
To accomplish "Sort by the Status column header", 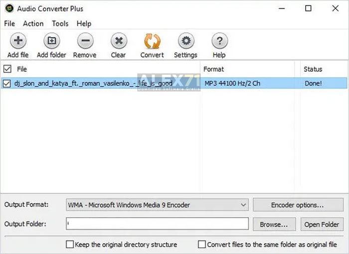I will [x=313, y=69].
